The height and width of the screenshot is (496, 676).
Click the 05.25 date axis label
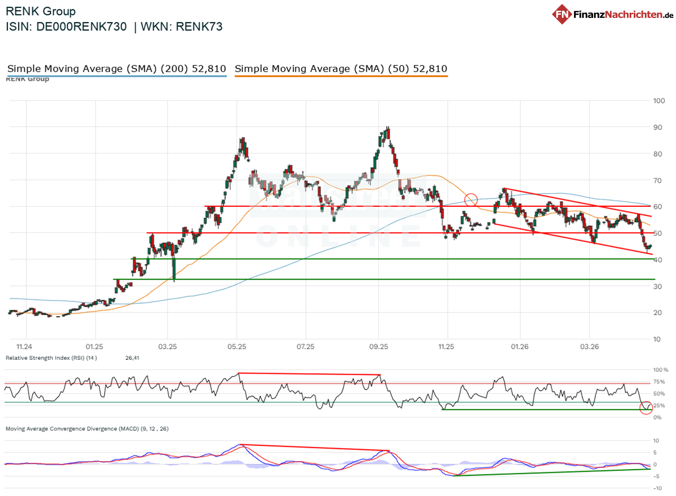coord(237,347)
